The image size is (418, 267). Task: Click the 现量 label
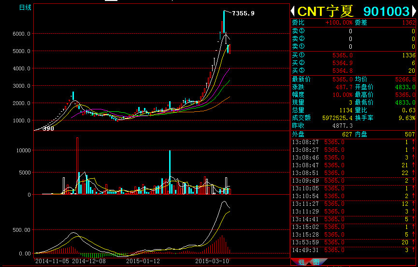[298, 102]
